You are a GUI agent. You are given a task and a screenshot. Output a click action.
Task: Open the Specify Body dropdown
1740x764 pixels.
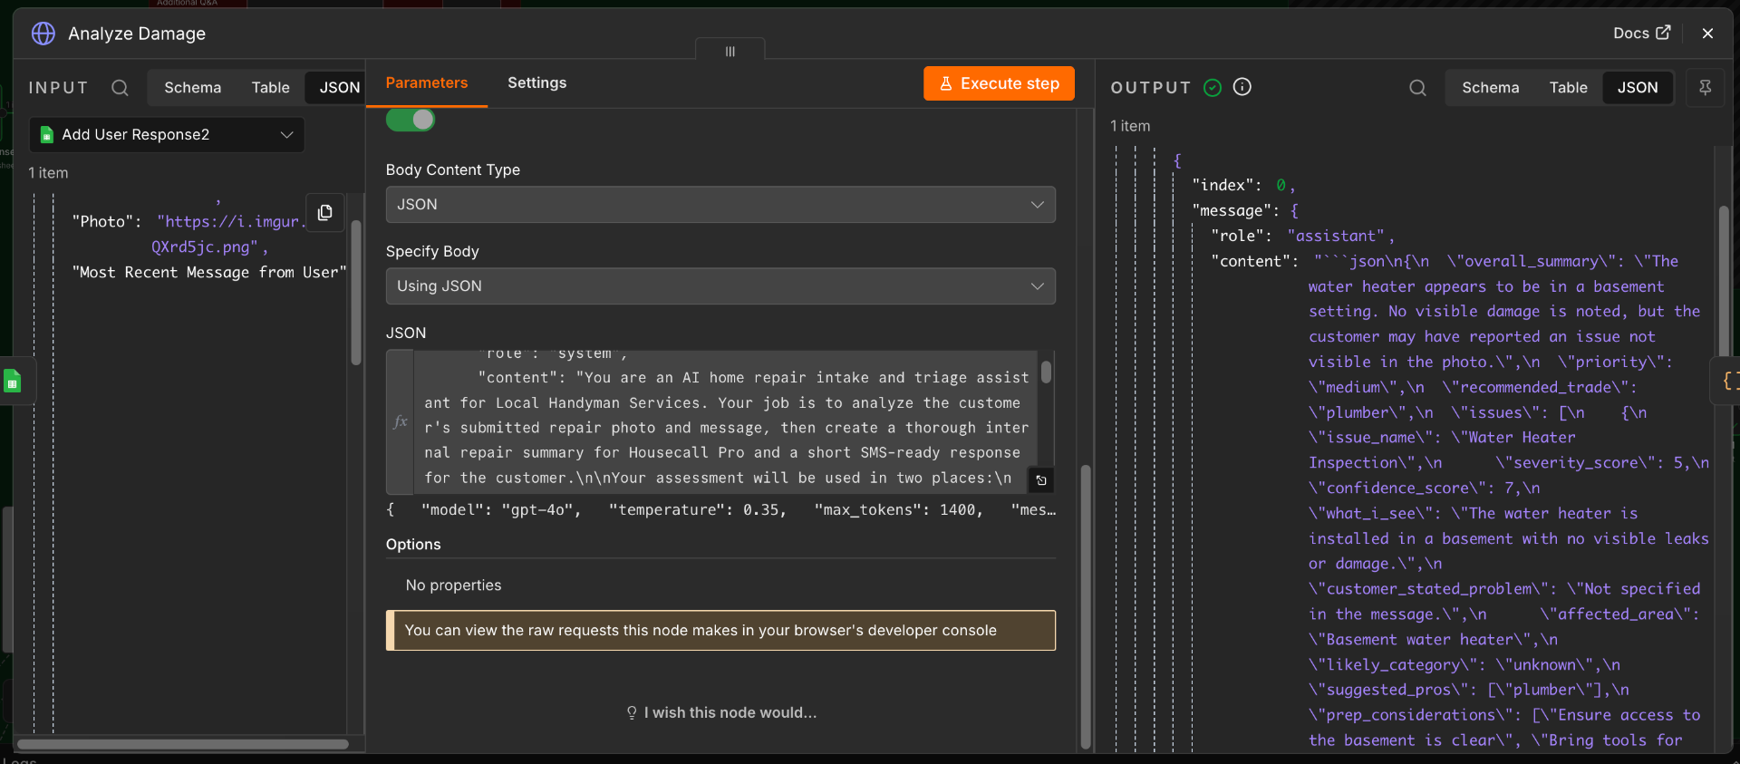(720, 286)
